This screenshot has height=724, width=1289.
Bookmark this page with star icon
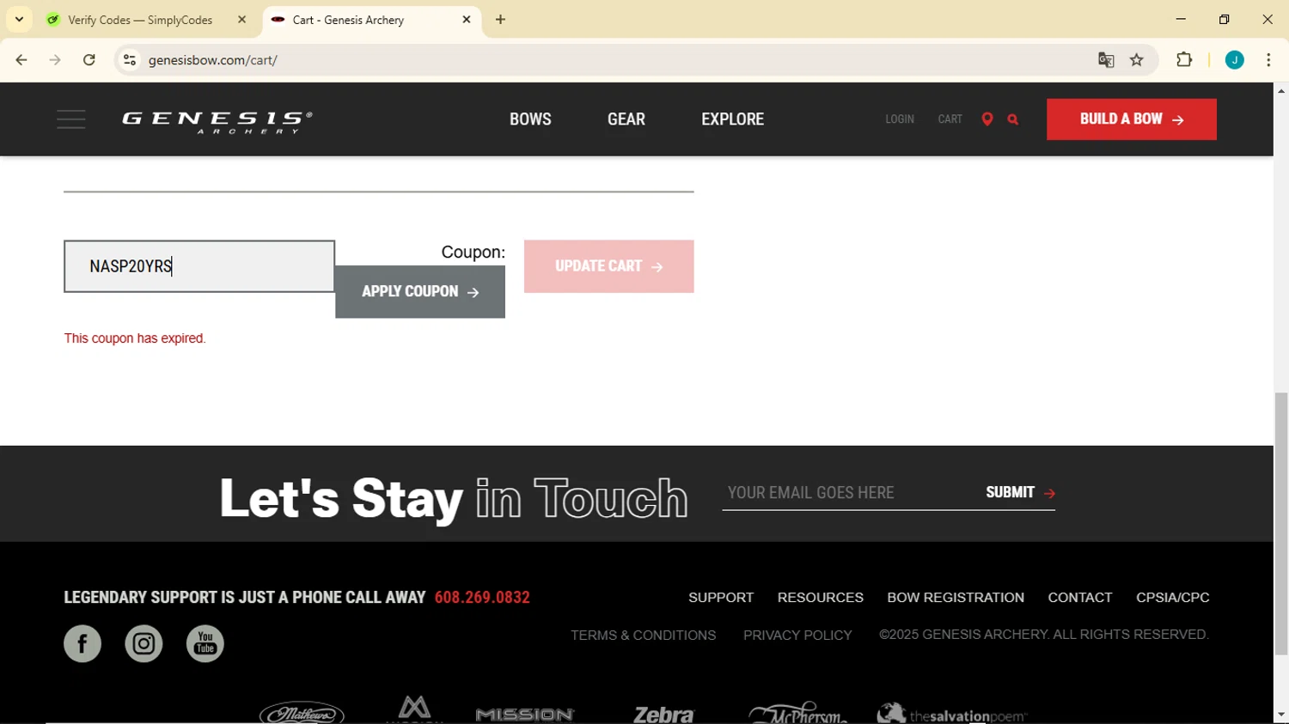click(x=1137, y=60)
